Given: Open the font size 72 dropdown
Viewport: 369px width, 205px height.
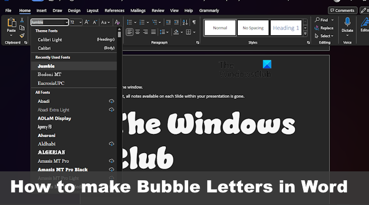Looking at the screenshot, I should pos(81,22).
